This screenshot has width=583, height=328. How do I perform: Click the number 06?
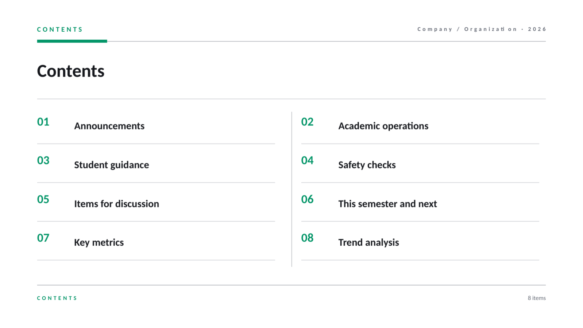point(307,199)
